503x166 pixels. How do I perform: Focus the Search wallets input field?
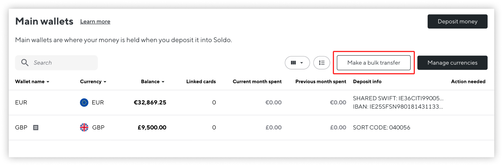coord(56,63)
